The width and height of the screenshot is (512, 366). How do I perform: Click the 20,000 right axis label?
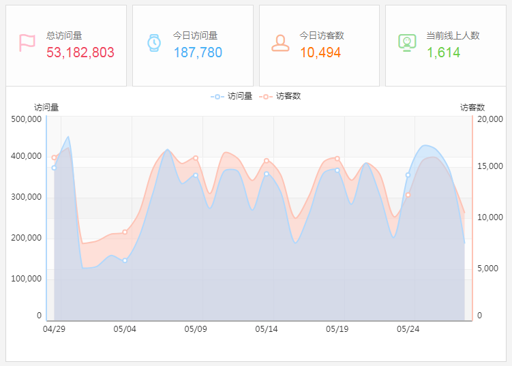[490, 119]
